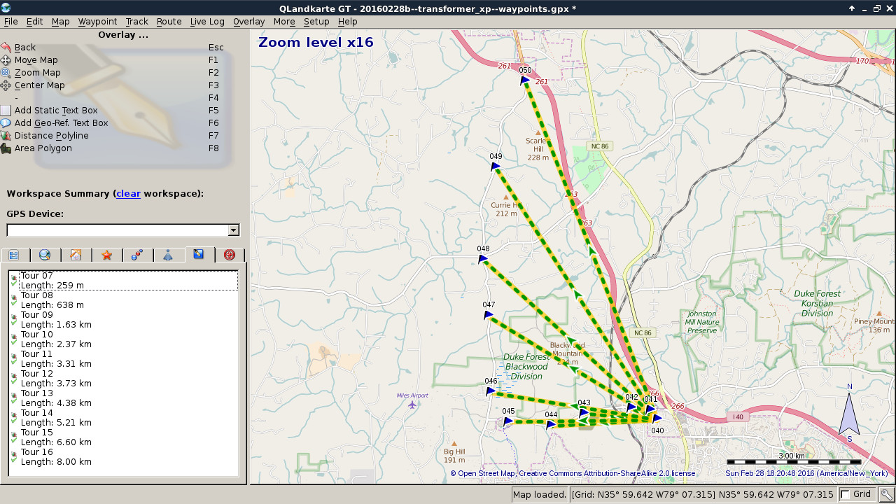Image resolution: width=896 pixels, height=504 pixels.
Task: Click the clear workspace link
Action: pos(128,194)
